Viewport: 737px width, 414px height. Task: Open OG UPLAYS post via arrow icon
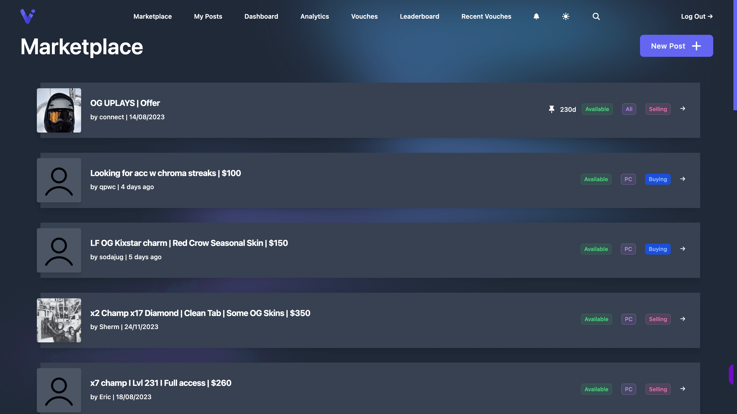point(683,108)
